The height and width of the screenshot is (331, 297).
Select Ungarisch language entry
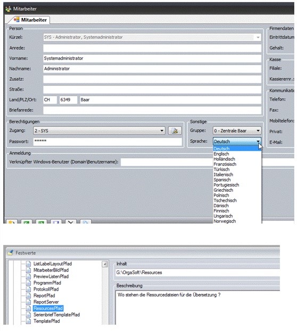click(237, 216)
